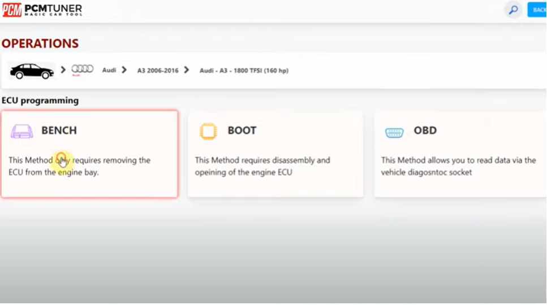Click text 'opeining of the engine ECU'
The image size is (547, 305).
[243, 173]
